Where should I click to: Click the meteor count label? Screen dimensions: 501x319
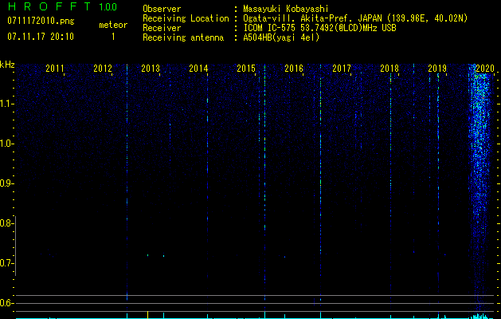pyautogui.click(x=113, y=25)
